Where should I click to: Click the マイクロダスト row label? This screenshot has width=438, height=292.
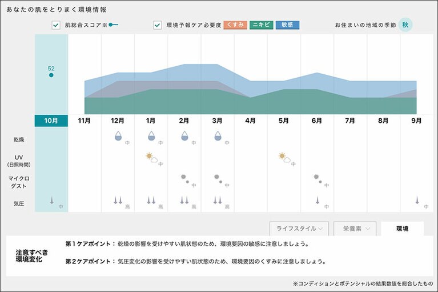coord(19,182)
